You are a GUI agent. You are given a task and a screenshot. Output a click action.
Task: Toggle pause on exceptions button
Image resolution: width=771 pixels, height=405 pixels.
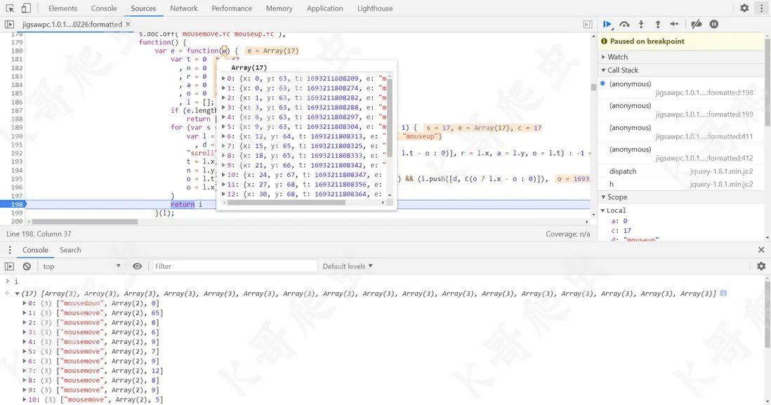tap(713, 25)
